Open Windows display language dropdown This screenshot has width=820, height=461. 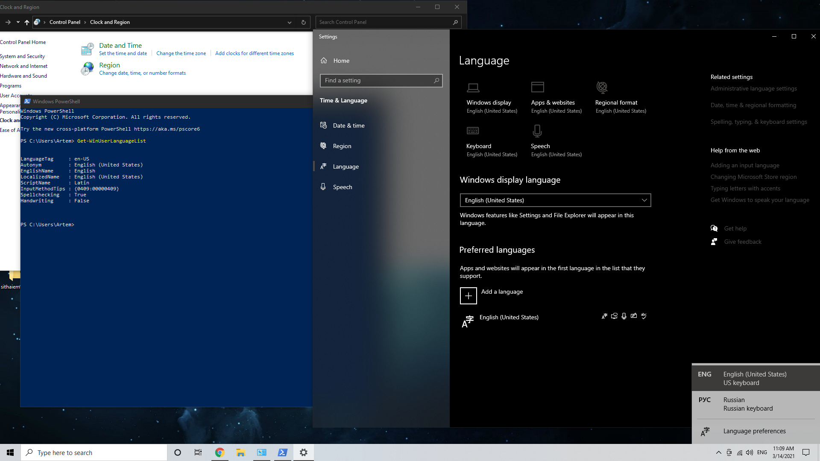tap(555, 200)
